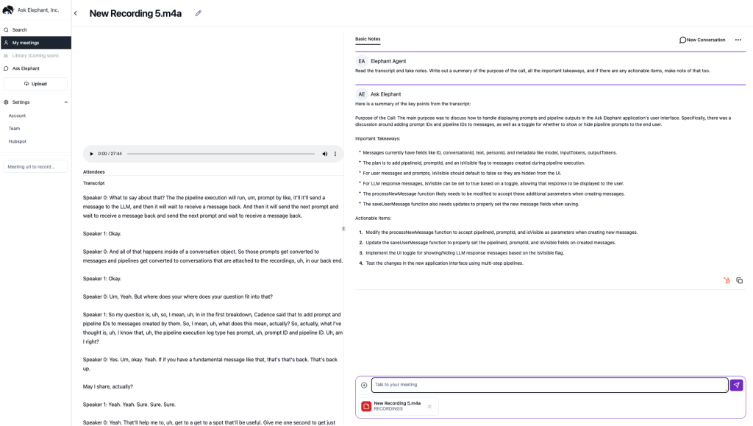Play the recording audio
753x426 pixels.
pyautogui.click(x=91, y=155)
